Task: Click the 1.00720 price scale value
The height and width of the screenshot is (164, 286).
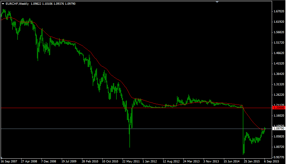Action: click(279, 147)
